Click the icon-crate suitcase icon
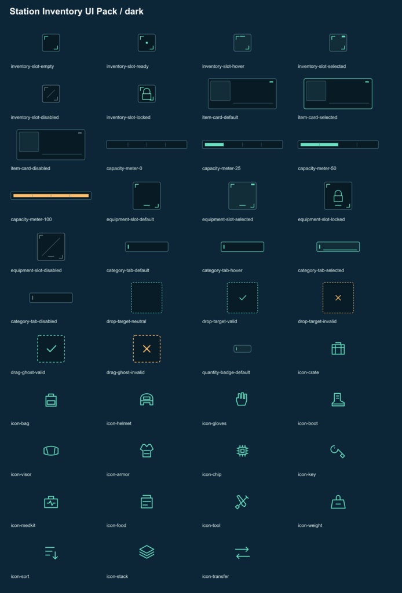Viewport: 402px width, 593px height. pos(338,349)
